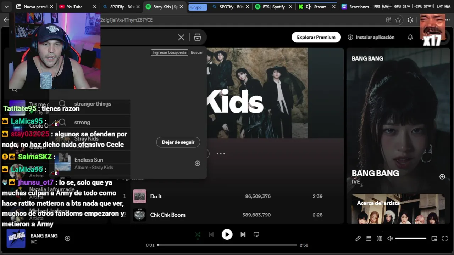The image size is (454, 255).
Task: Adjust the volume slider
Action: pyautogui.click(x=411, y=238)
